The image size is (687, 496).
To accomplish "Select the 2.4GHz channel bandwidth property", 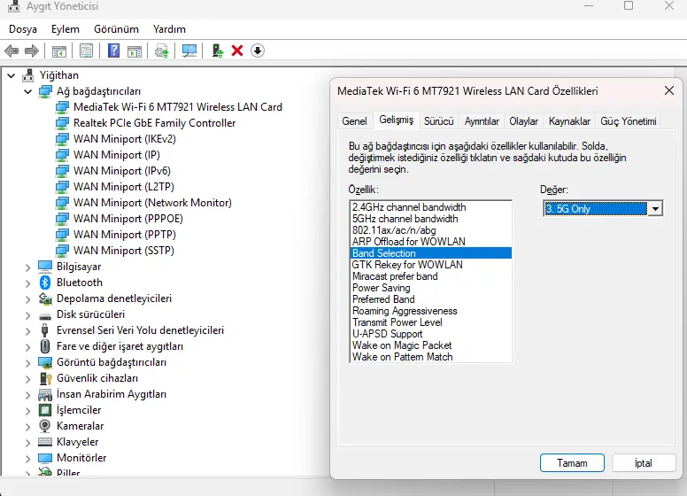I will pos(430,207).
